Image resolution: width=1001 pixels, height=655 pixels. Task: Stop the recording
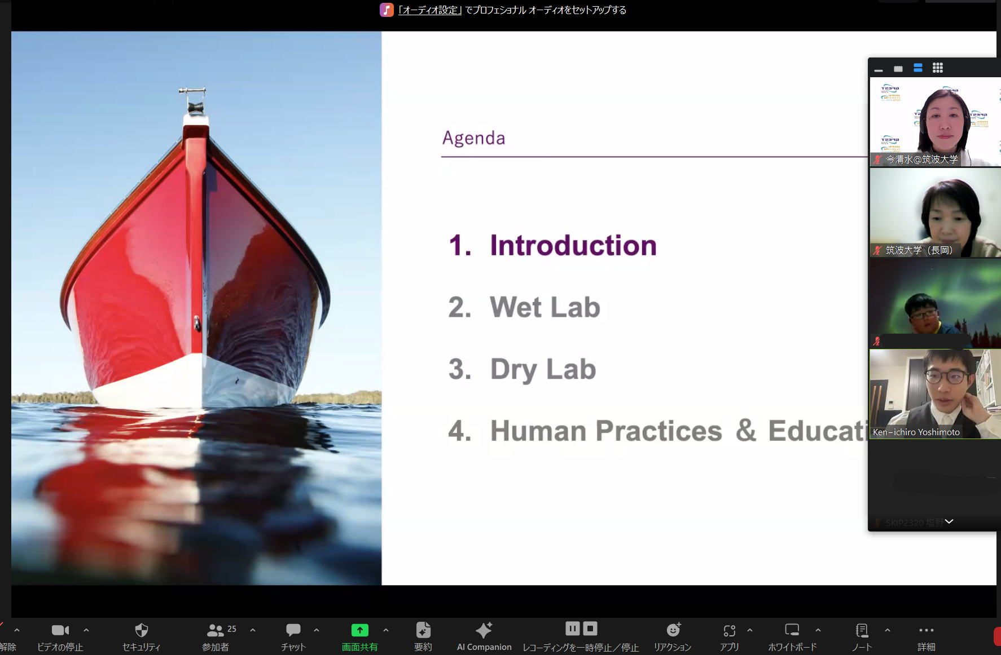coord(590,629)
